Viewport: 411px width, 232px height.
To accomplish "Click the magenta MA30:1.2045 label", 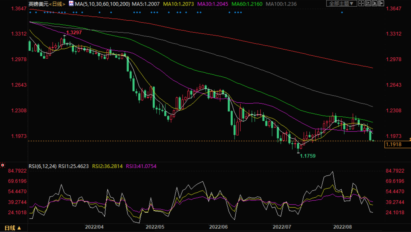I will [x=213, y=4].
